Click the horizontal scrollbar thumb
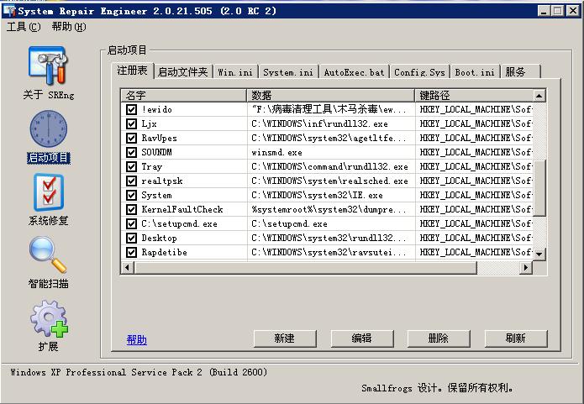The image size is (584, 404). (x=305, y=267)
